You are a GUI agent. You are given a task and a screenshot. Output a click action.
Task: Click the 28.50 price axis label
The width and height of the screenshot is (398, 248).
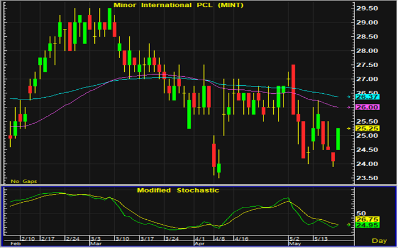tap(367, 37)
